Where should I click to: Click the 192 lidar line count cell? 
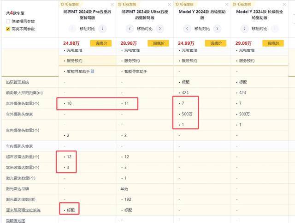tap(128, 199)
